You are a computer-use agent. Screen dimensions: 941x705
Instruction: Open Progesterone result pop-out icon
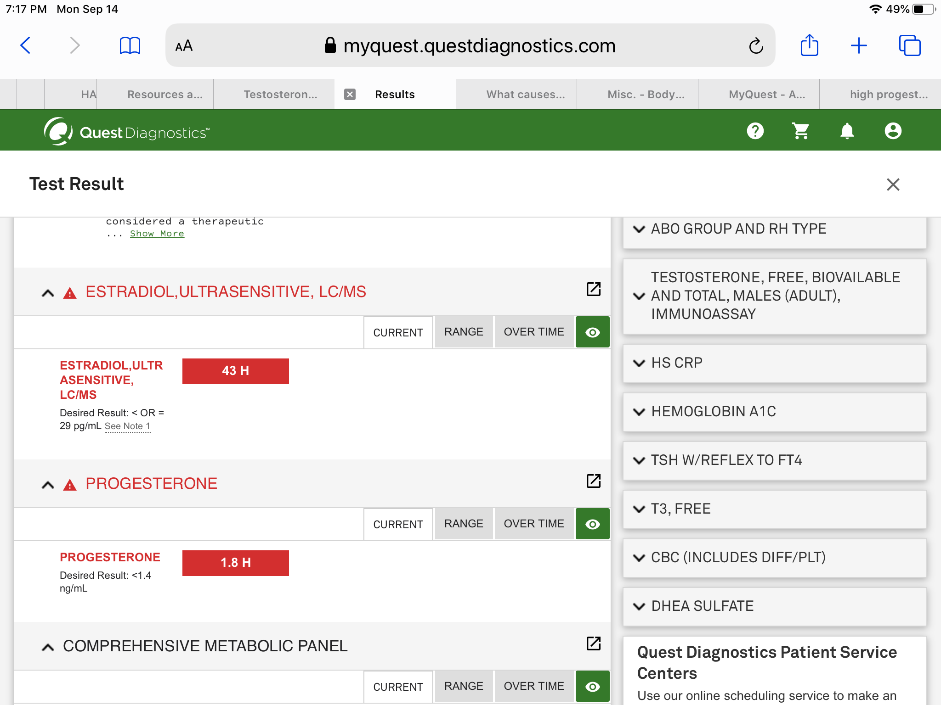coord(593,481)
